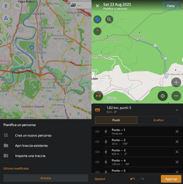Open the Opzioni menu

pos(100,179)
